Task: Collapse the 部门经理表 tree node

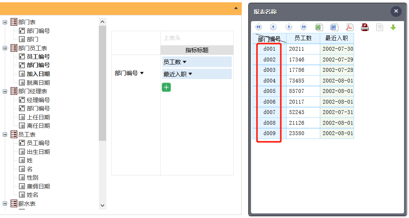Action: pyautogui.click(x=5, y=91)
